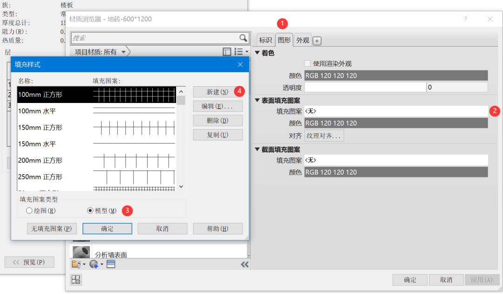Click the plus icon to add asset tab
This screenshot has height=294, width=503.
pos(317,41)
